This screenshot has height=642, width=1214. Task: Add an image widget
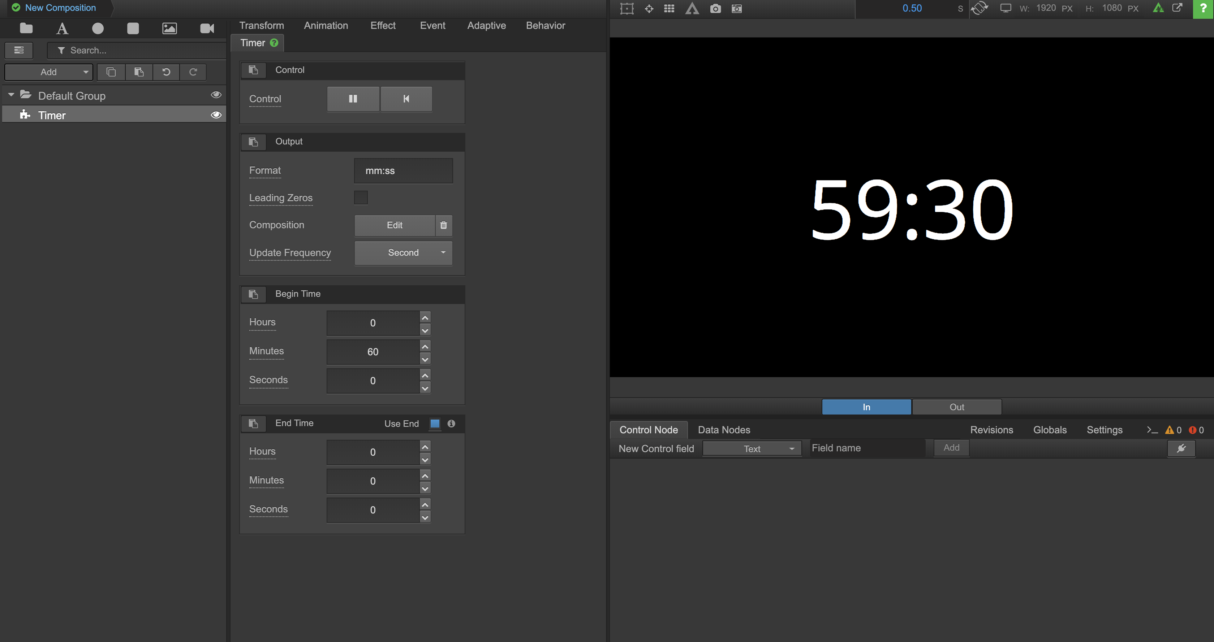170,28
